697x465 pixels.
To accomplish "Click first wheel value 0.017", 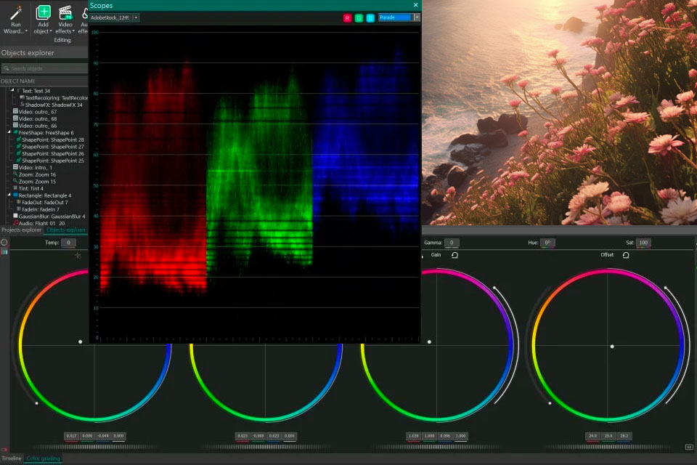I will coord(72,436).
